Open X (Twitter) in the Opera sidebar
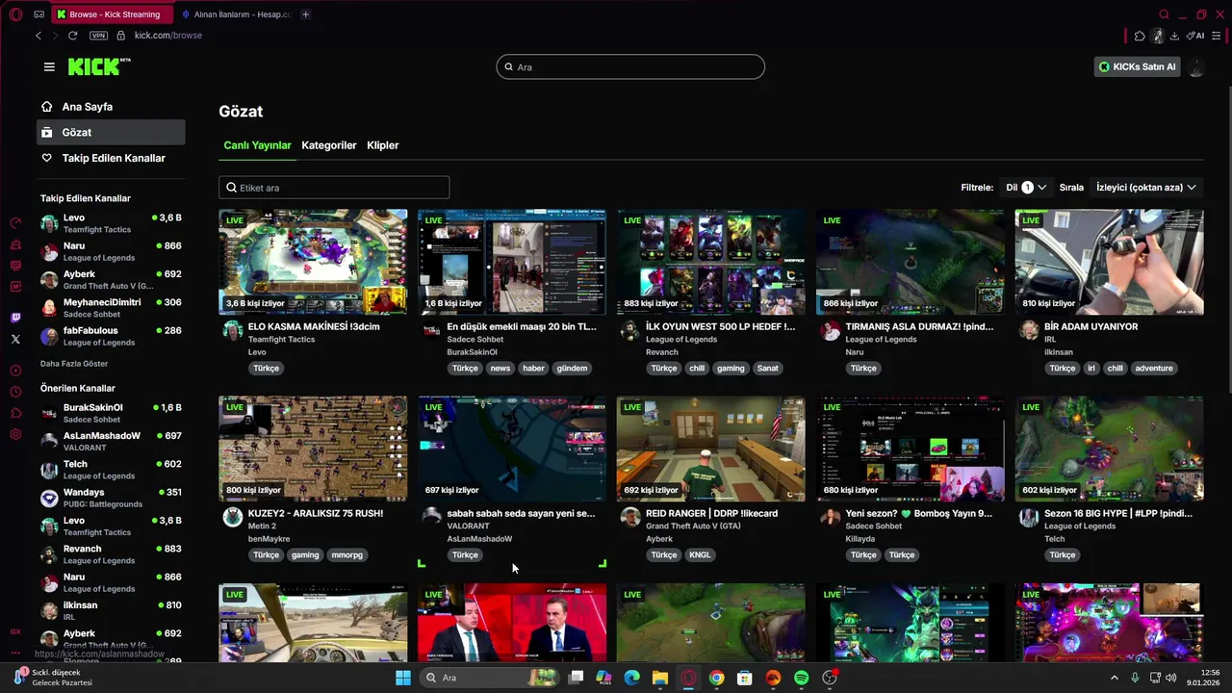This screenshot has width=1232, height=693. [x=15, y=339]
